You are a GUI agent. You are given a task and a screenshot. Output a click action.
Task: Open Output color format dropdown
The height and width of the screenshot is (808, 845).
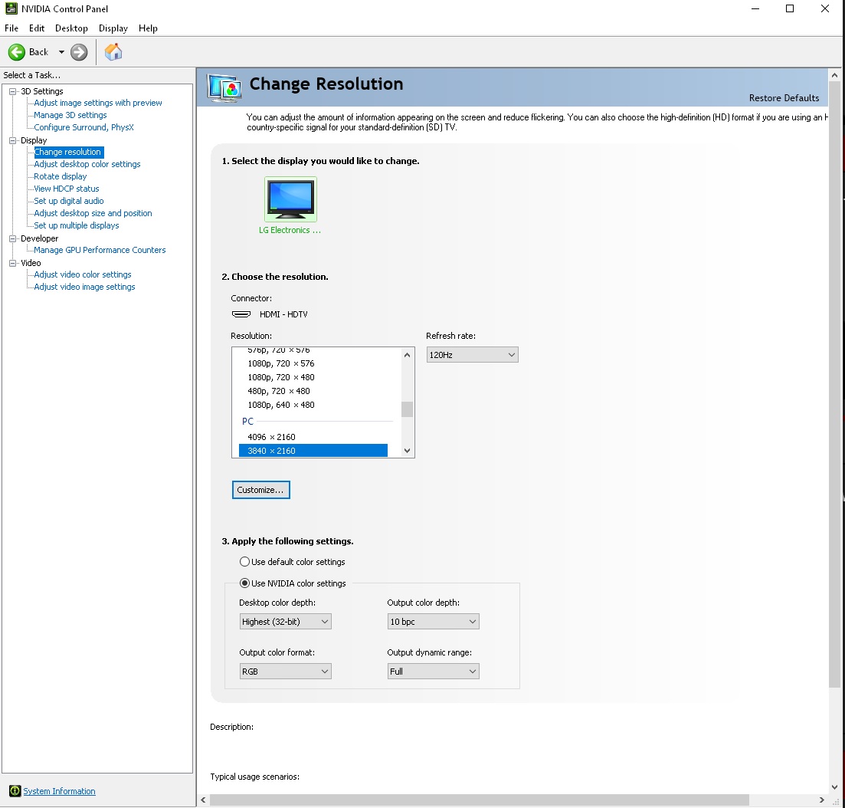tap(285, 672)
